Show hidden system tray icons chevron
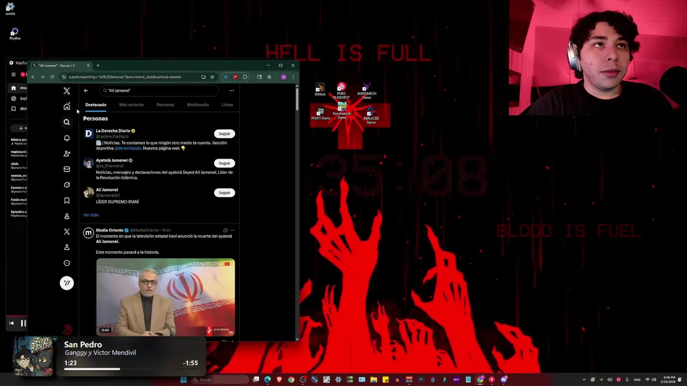The width and height of the screenshot is (687, 386). (584, 380)
